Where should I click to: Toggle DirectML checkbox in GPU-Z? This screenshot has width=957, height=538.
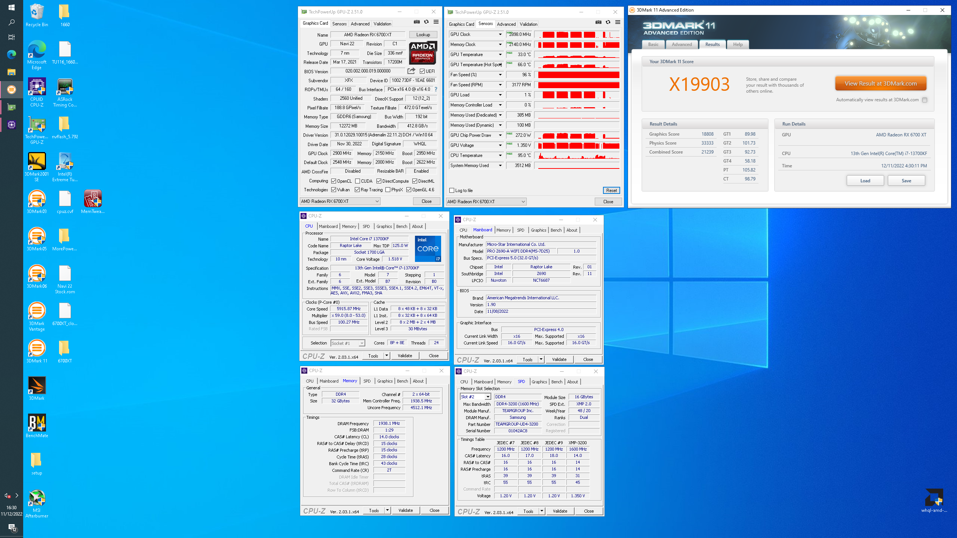pyautogui.click(x=415, y=181)
